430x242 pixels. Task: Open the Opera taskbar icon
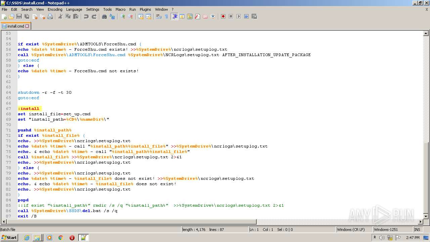tap(72, 238)
